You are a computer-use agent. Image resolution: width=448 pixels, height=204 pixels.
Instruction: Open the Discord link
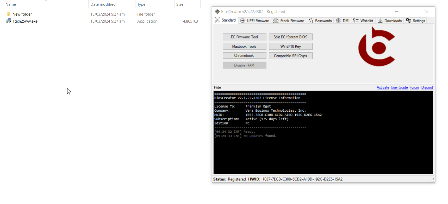(x=427, y=87)
